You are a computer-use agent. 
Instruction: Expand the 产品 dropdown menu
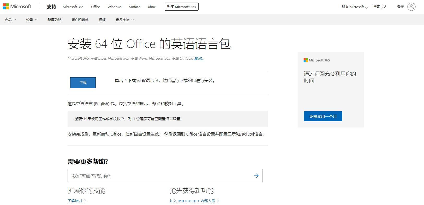10,20
